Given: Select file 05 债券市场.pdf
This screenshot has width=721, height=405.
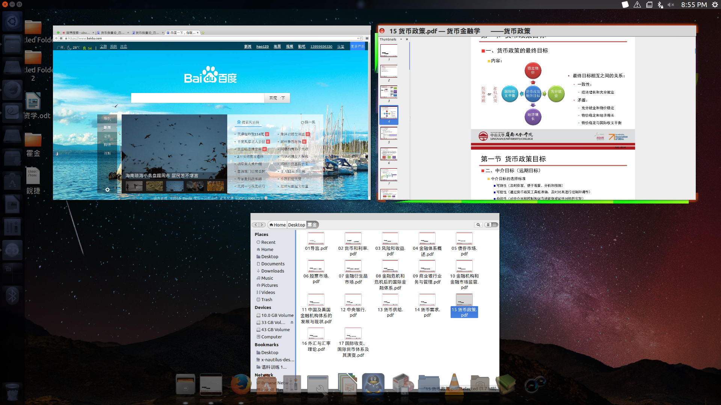Looking at the screenshot, I should click(x=464, y=244).
